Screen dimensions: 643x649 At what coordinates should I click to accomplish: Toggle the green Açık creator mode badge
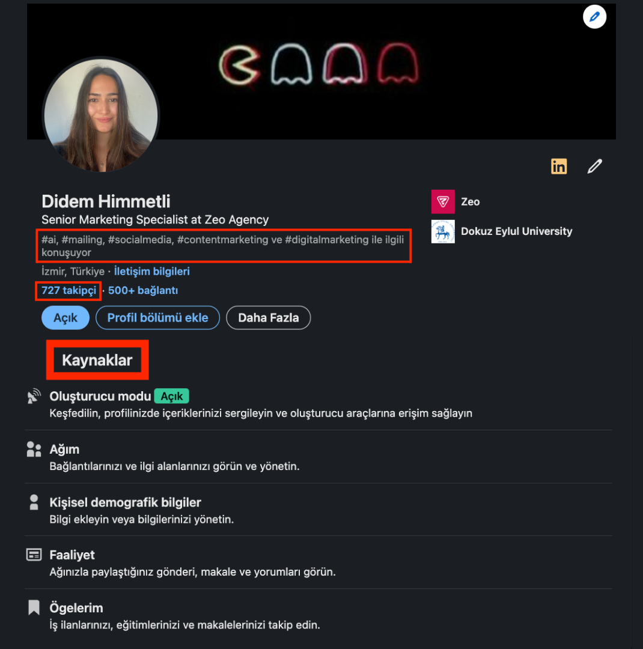[172, 396]
